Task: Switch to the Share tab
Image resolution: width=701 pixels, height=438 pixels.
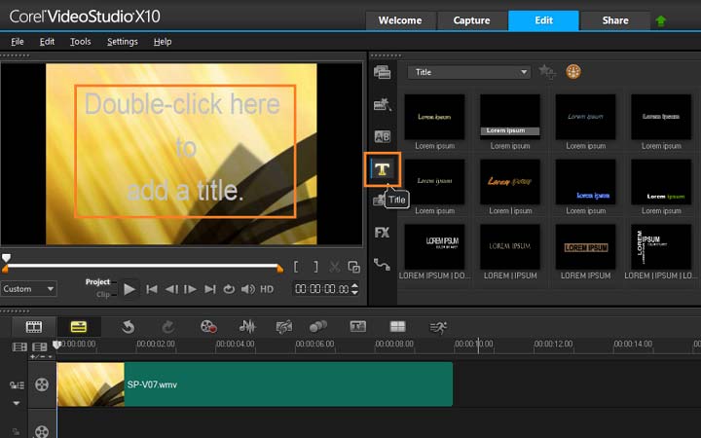Action: (614, 20)
